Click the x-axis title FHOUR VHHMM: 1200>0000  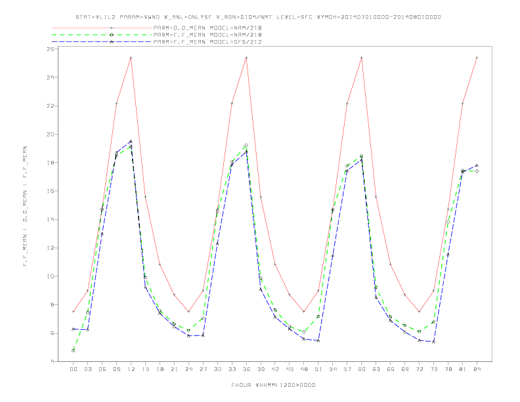[x=273, y=385]
